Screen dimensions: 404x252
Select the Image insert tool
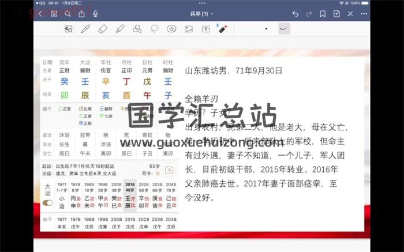point(189,28)
